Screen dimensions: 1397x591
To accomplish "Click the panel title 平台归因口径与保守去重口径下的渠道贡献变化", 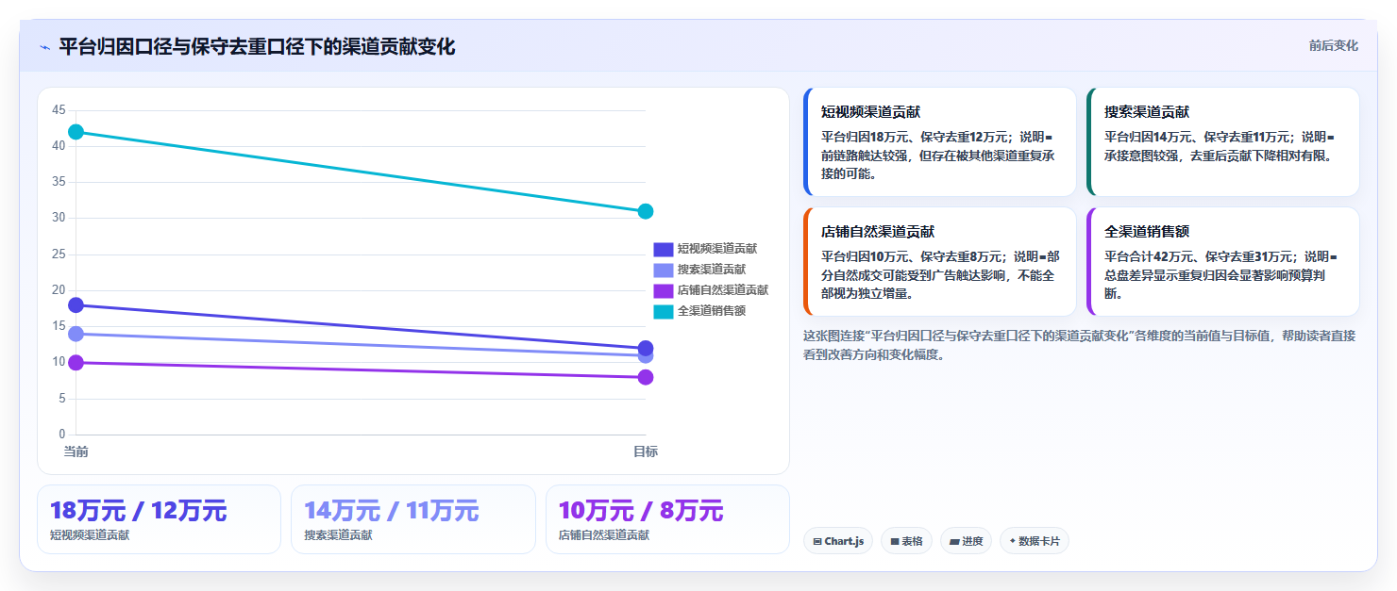I will click(257, 46).
